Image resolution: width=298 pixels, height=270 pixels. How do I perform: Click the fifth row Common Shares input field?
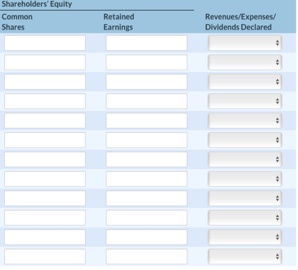pos(45,121)
